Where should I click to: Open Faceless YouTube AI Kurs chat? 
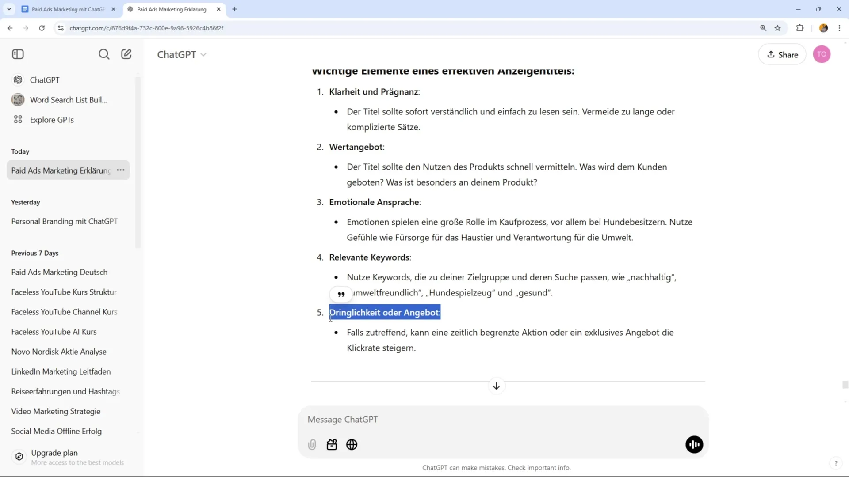click(x=69, y=332)
